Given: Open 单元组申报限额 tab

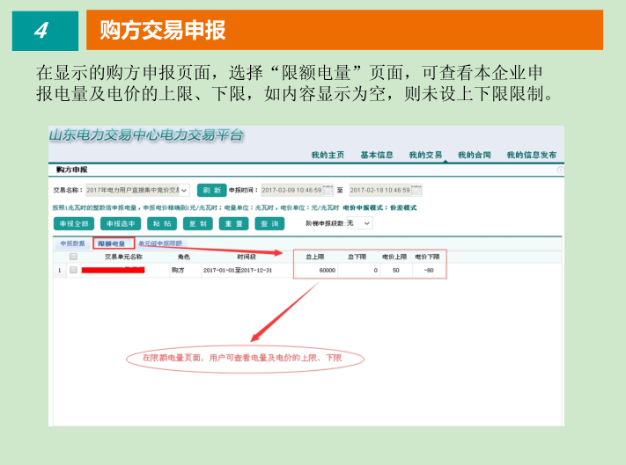Looking at the screenshot, I should point(159,243).
